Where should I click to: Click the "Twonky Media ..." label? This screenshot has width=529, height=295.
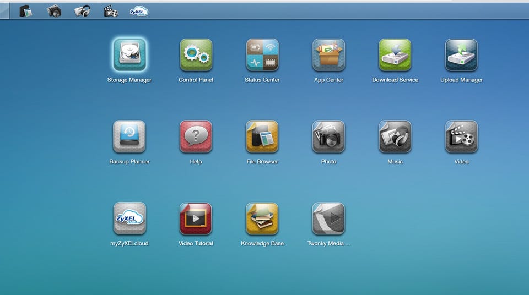click(x=328, y=243)
